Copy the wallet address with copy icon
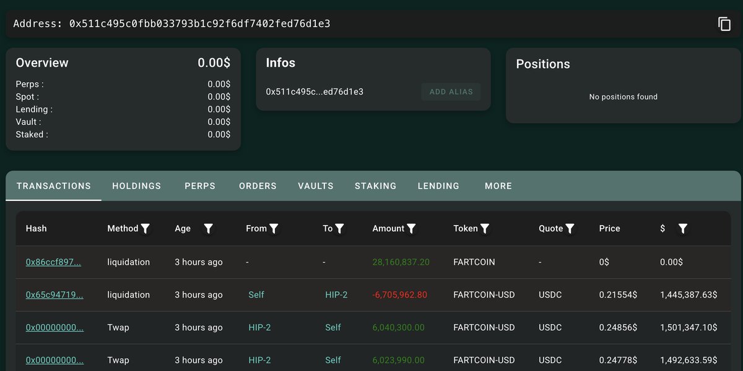The width and height of the screenshot is (743, 371). [724, 24]
